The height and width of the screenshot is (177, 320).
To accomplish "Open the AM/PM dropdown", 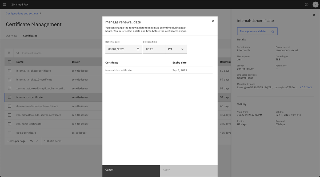I will point(176,49).
